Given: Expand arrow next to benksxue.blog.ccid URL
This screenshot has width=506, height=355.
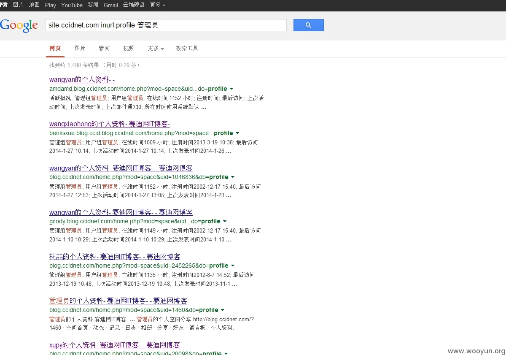Looking at the screenshot, I should (x=237, y=133).
